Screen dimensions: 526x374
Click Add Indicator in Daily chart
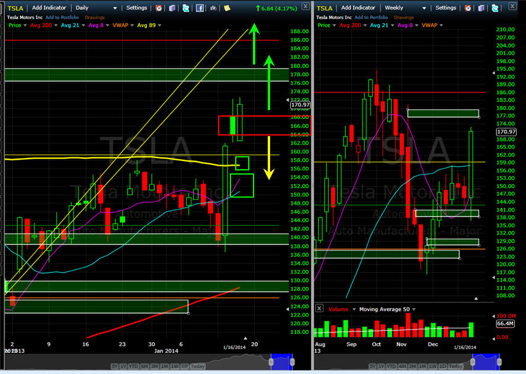[x=49, y=8]
